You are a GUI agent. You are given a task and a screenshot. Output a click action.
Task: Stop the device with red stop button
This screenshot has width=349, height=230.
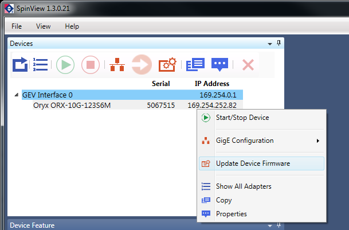click(91, 65)
